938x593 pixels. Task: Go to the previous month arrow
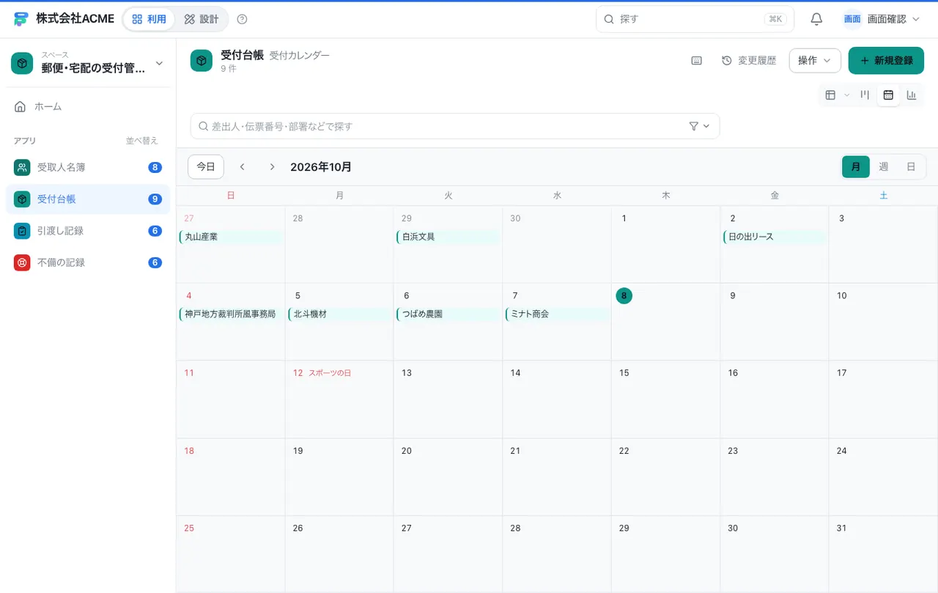243,167
